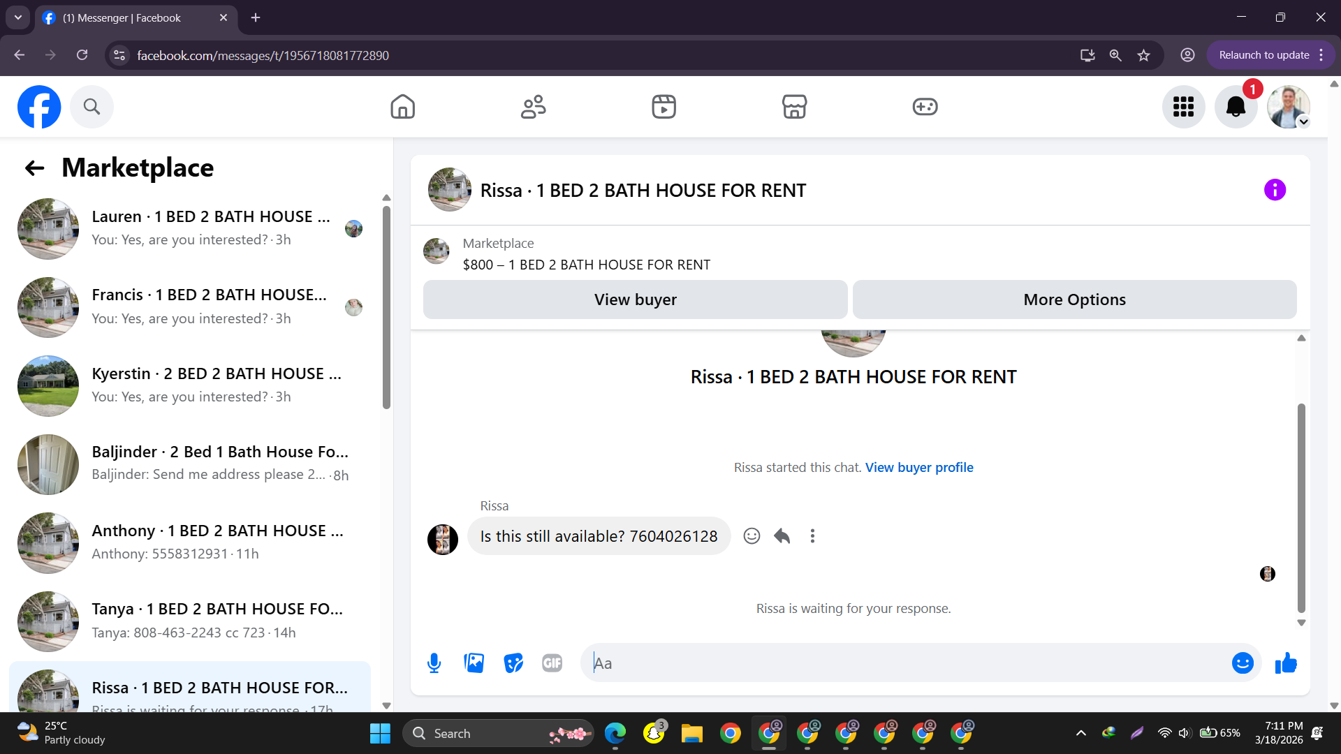Open conversation information purple icon
Image resolution: width=1341 pixels, height=754 pixels.
click(x=1274, y=190)
